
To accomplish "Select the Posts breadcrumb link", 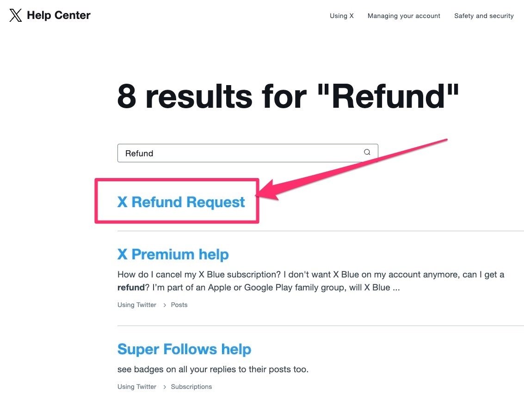I will pyautogui.click(x=179, y=305).
